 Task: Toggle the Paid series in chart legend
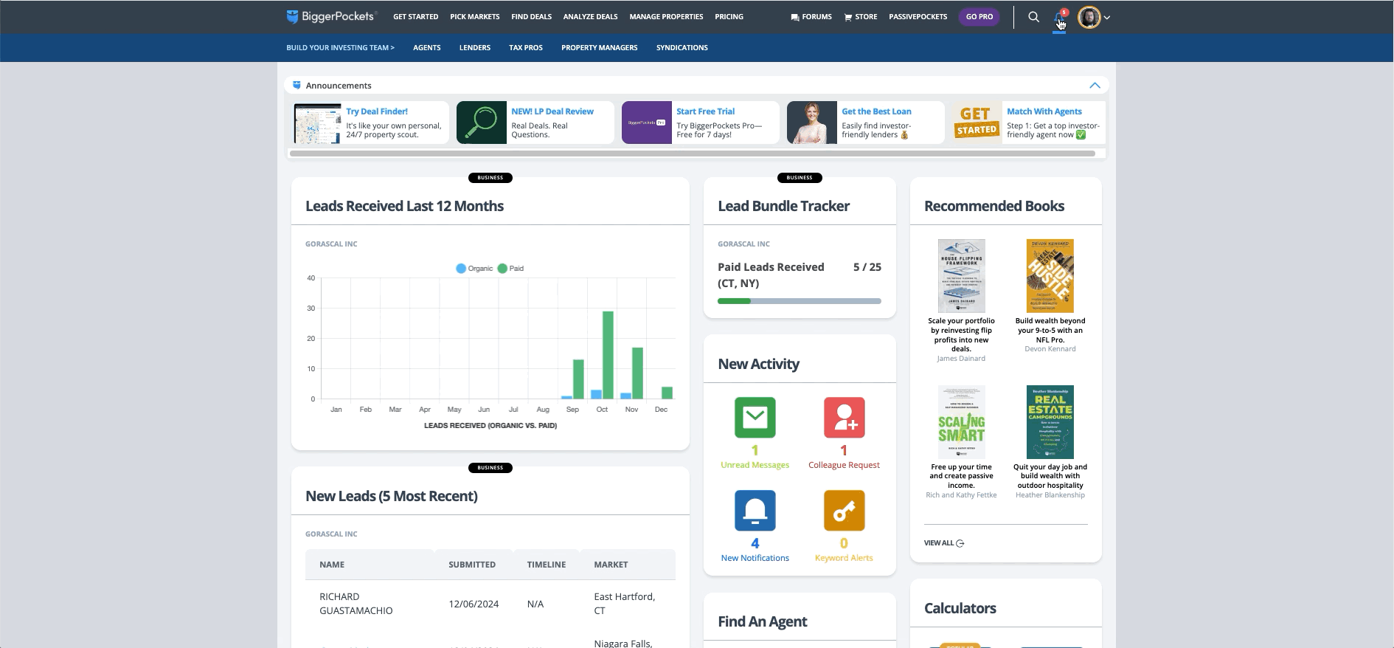tap(510, 269)
